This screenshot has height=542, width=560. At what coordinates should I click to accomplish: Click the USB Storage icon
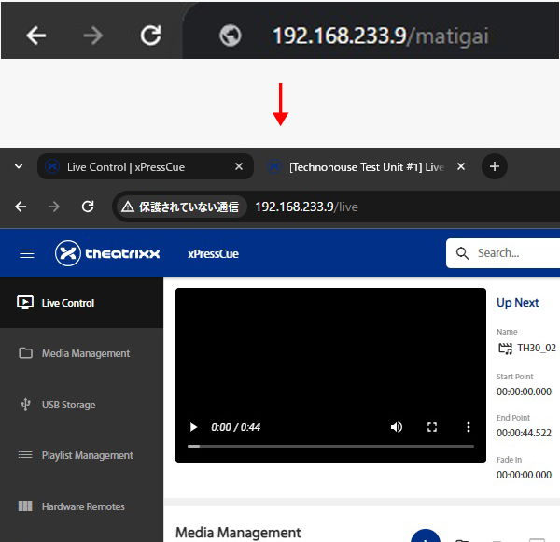point(25,405)
